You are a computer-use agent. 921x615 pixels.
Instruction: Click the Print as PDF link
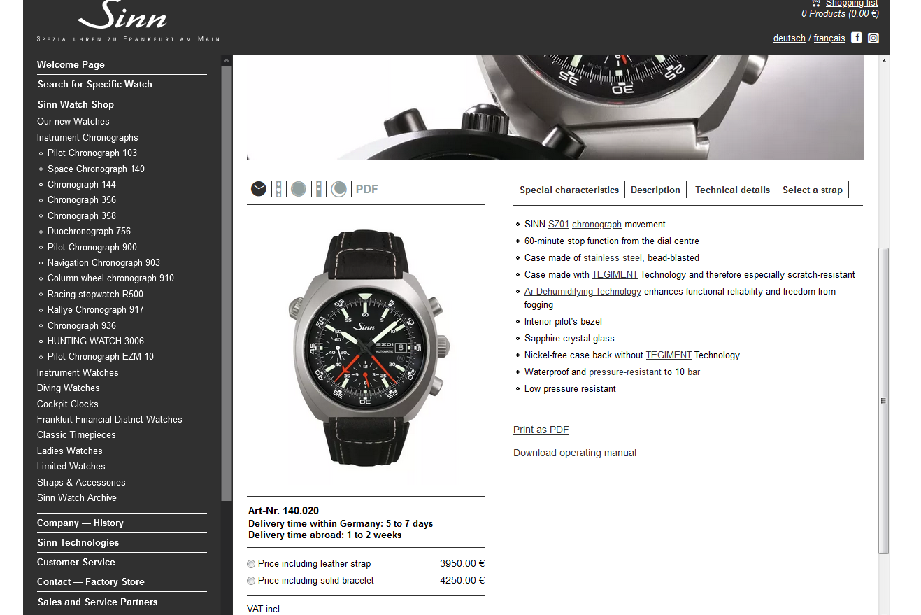(541, 430)
